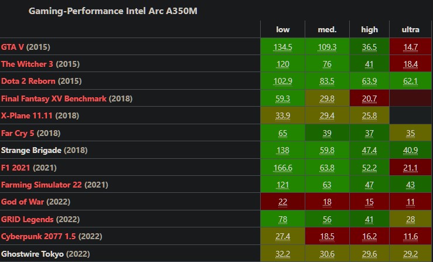Click X-Plane medium value 29.4
Screen dimensions: 433x262
(x=327, y=115)
